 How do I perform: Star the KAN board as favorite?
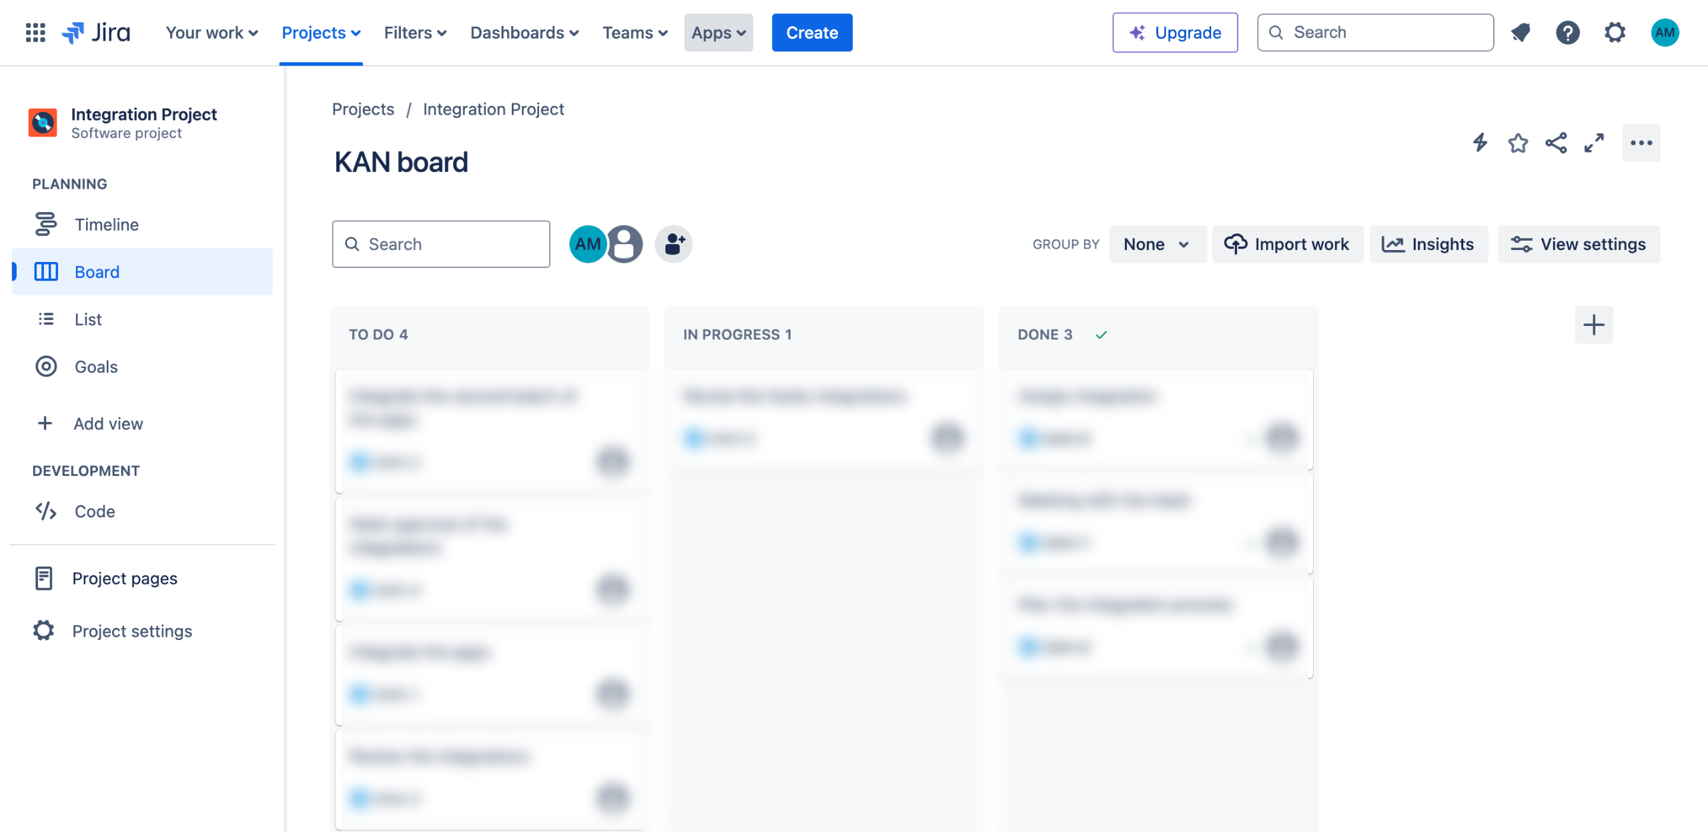[1518, 143]
